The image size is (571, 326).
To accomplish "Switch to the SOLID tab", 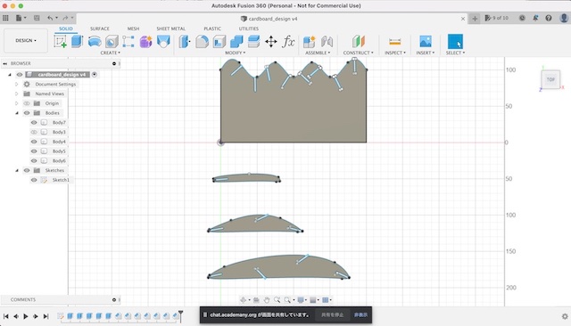I will (65, 29).
